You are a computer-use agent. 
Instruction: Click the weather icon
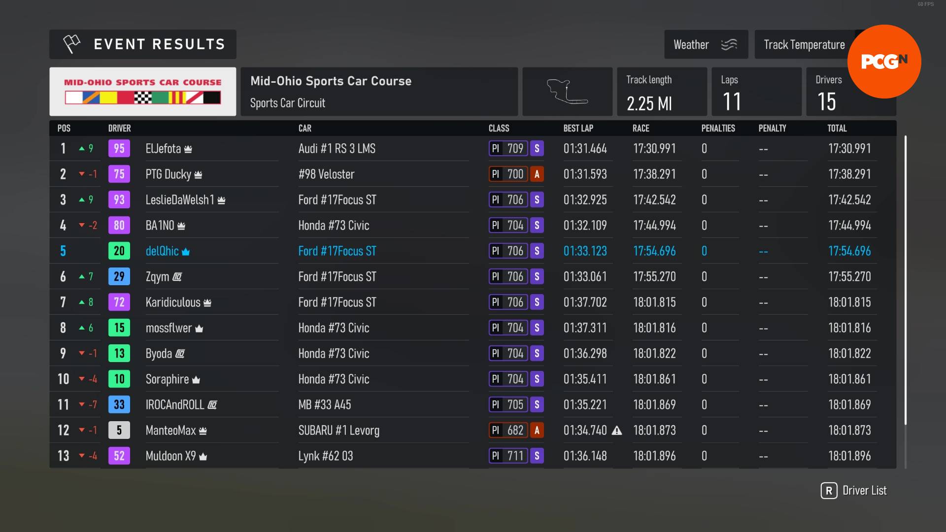click(x=729, y=43)
